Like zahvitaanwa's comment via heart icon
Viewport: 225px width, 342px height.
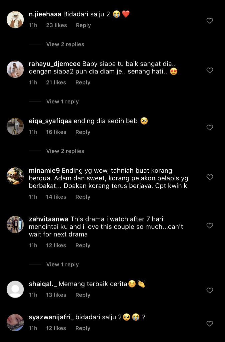point(210,226)
